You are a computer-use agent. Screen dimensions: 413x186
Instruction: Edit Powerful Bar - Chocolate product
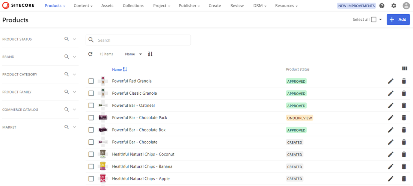pyautogui.click(x=390, y=142)
